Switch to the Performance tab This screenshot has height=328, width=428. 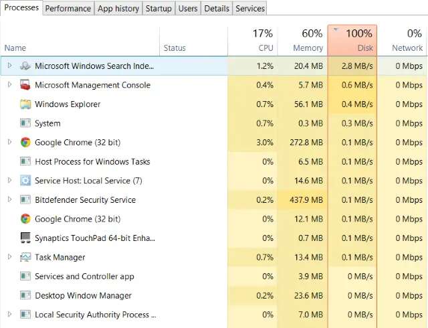click(68, 8)
